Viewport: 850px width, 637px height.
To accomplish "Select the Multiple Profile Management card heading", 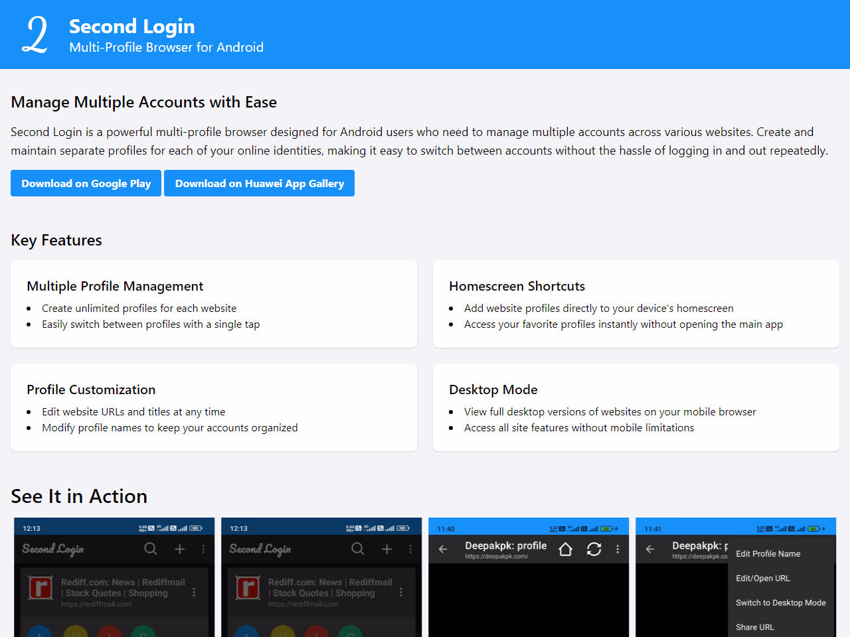I will [115, 286].
